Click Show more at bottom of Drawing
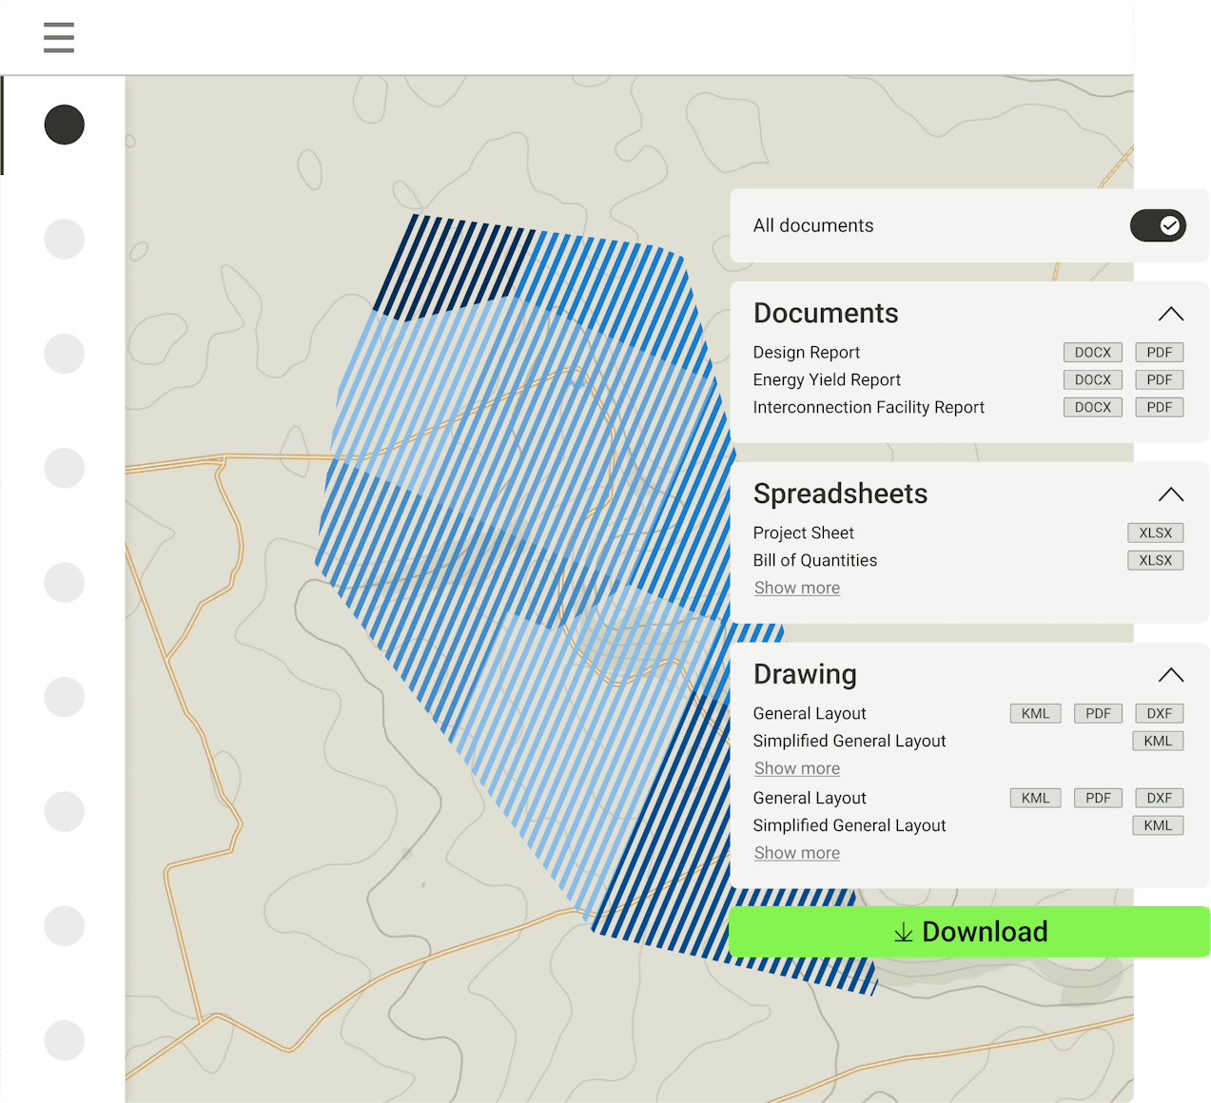 tap(796, 854)
